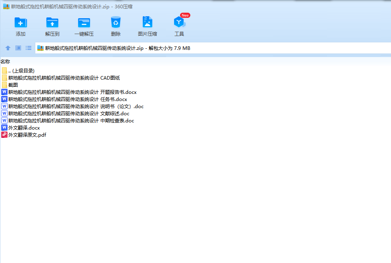Click the Word icon of 外文翻译.docx
This screenshot has width=391, height=263.
pyautogui.click(x=4, y=128)
